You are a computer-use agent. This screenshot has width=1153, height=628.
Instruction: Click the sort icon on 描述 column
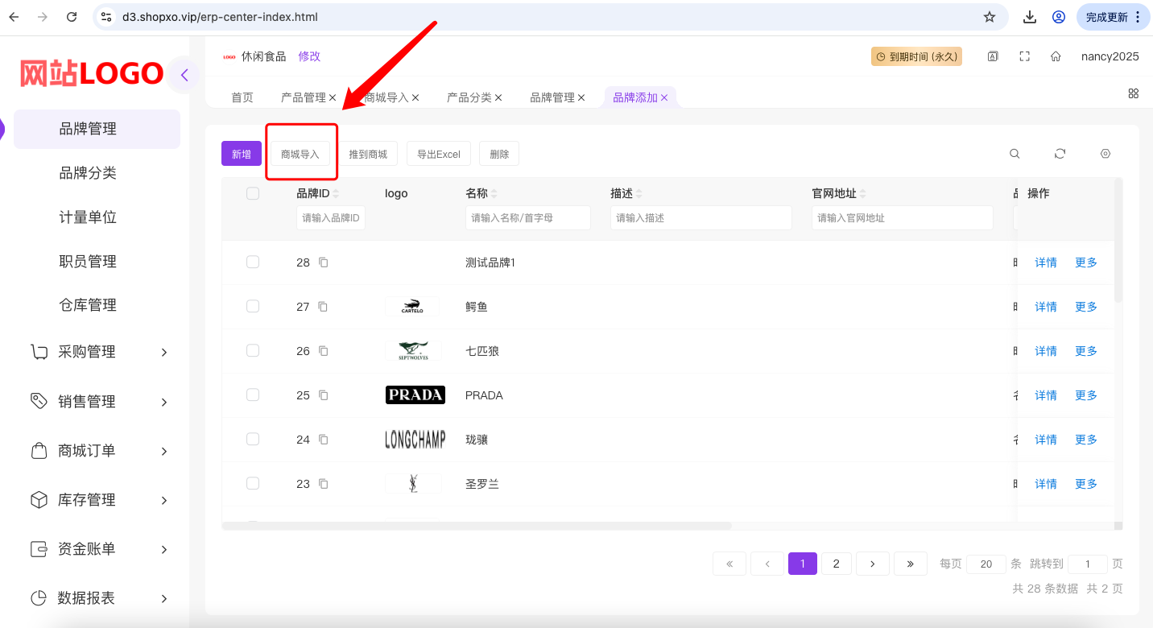click(639, 194)
